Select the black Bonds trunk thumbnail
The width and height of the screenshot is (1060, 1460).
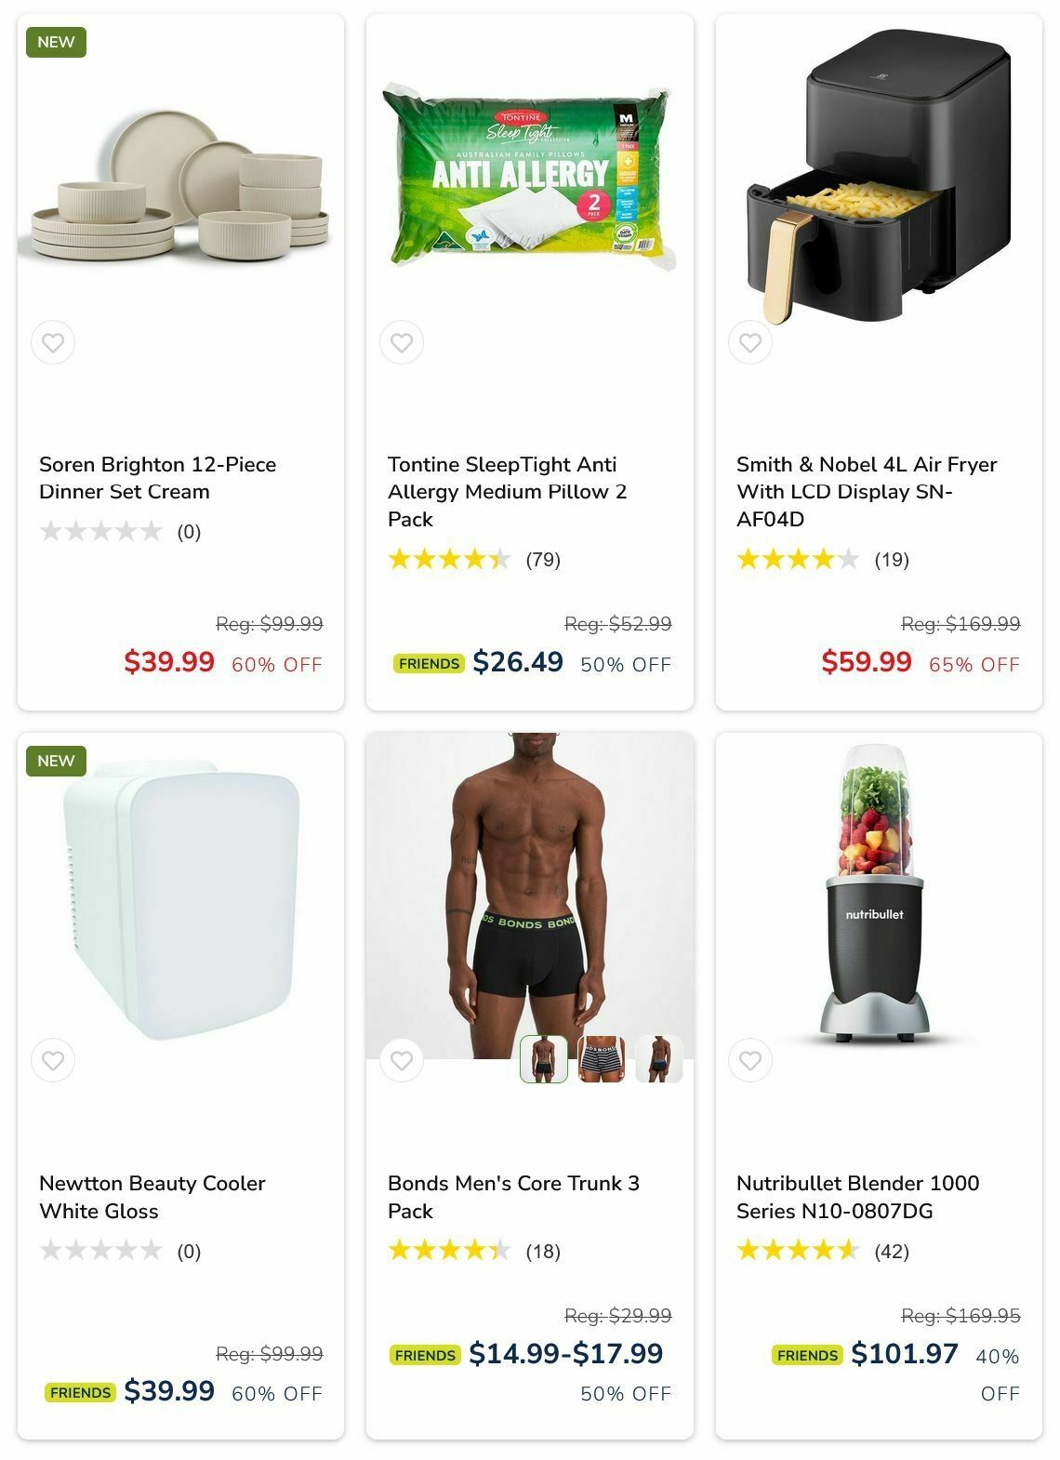pos(544,1059)
